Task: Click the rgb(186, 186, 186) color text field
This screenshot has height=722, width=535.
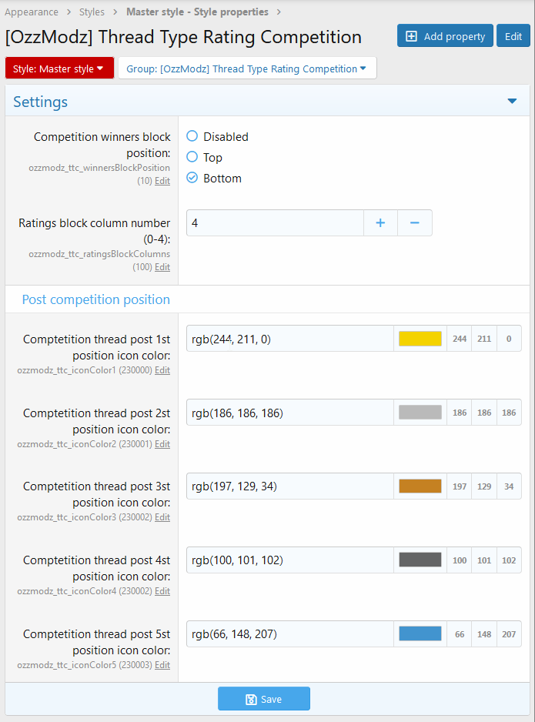Action: click(x=290, y=412)
